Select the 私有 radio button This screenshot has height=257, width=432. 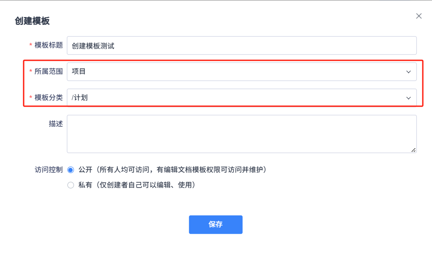pos(70,185)
